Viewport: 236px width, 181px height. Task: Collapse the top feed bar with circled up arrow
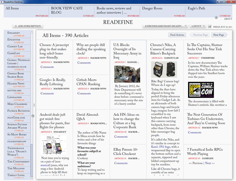click(216, 18)
